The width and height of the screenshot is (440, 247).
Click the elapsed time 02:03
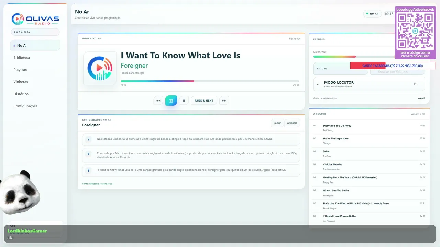point(123,85)
